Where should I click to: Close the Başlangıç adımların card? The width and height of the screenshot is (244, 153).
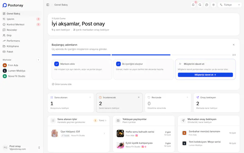(x=234, y=45)
